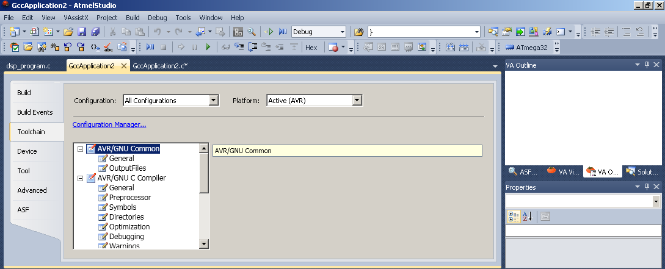Toggle Alphabetical sort in Properties panel
Screen dimensions: 665x269
[x=528, y=217]
